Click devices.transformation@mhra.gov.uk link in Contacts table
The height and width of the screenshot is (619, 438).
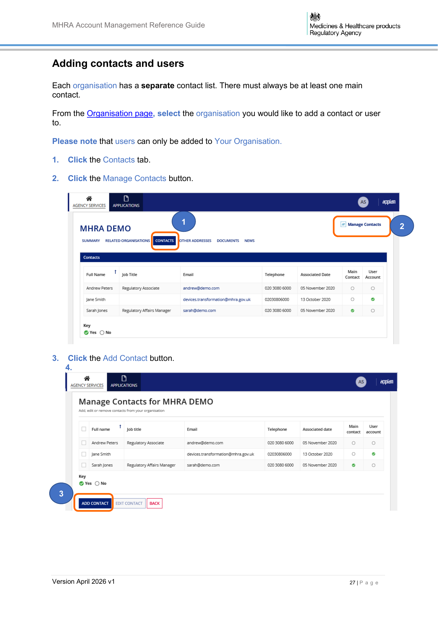[x=217, y=300]
